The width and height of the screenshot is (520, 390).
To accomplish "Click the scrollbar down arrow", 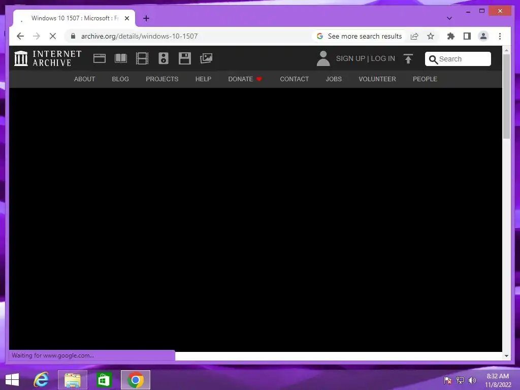I will (x=506, y=356).
